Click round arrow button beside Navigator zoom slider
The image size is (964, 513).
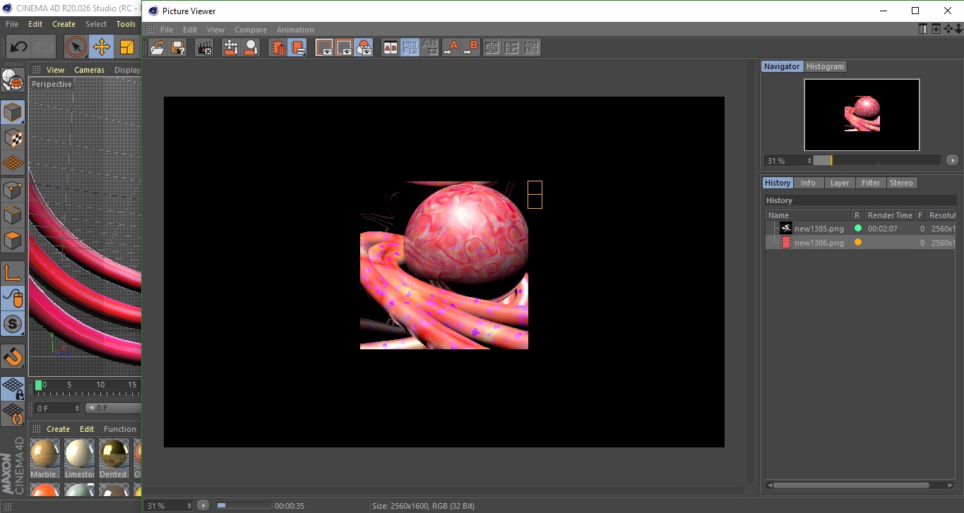[953, 160]
